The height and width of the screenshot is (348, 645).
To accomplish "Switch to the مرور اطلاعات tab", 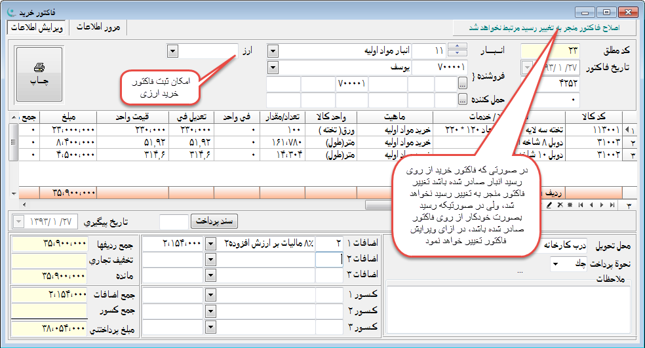I will (98, 28).
